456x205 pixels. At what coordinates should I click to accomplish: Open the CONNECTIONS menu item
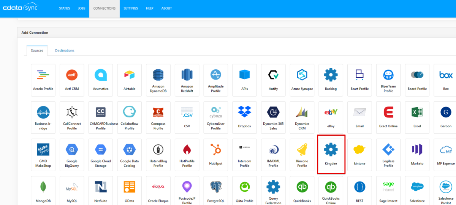(x=104, y=8)
